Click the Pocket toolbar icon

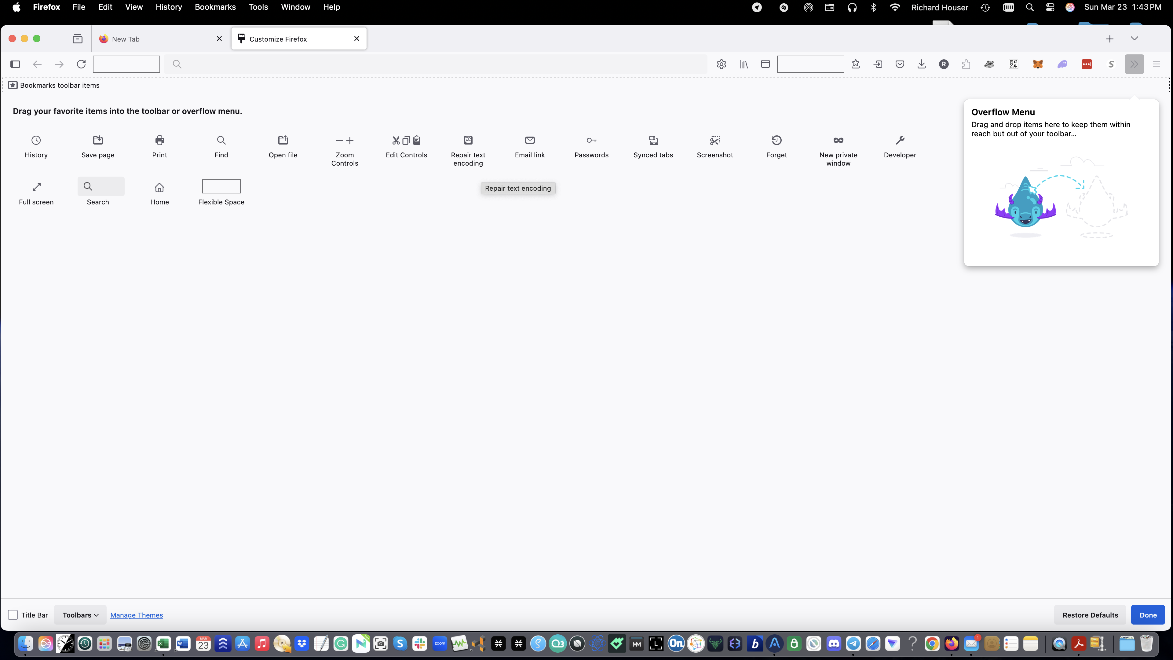(900, 64)
